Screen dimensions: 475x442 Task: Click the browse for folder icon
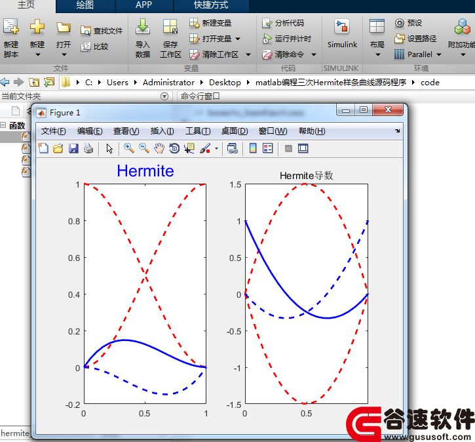click(x=48, y=82)
